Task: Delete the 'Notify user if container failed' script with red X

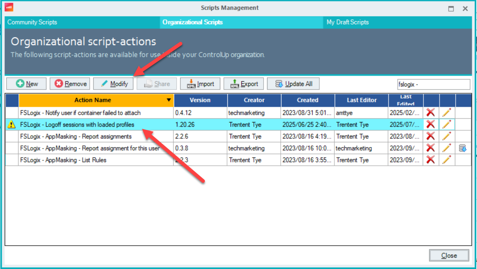Action: pos(431,113)
